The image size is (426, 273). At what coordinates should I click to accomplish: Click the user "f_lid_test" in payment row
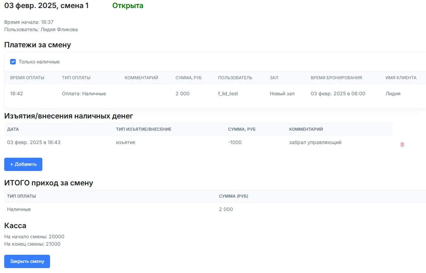coord(228,94)
